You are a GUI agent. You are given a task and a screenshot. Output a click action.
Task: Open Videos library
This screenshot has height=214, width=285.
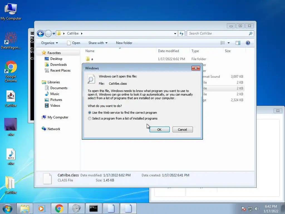tap(55, 106)
